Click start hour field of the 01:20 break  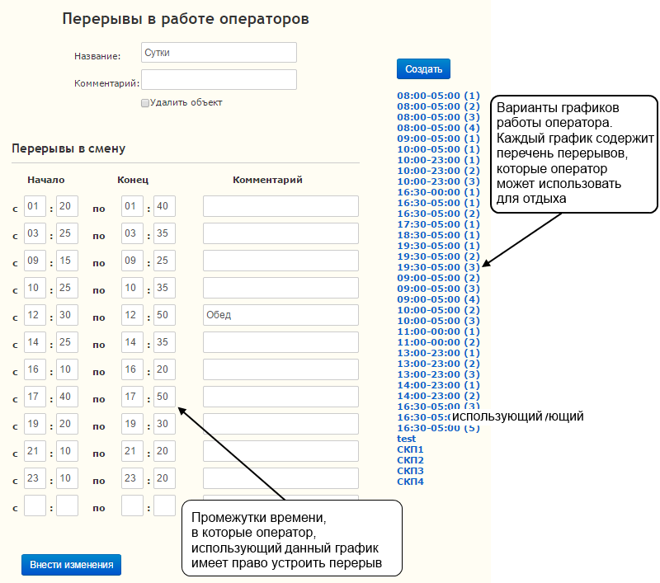[x=35, y=206]
